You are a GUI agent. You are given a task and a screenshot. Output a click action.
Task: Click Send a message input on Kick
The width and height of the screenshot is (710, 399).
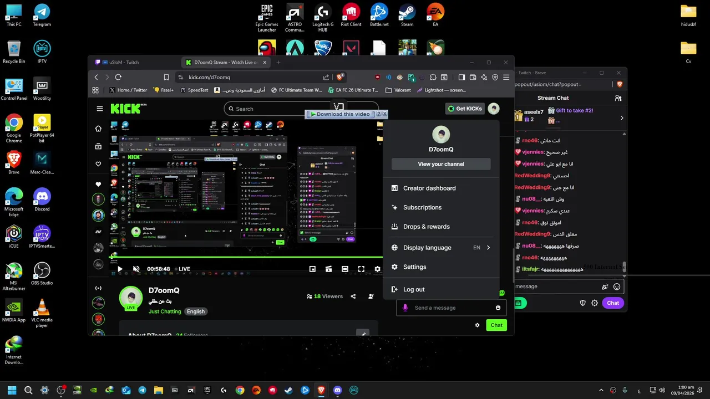pos(452,308)
